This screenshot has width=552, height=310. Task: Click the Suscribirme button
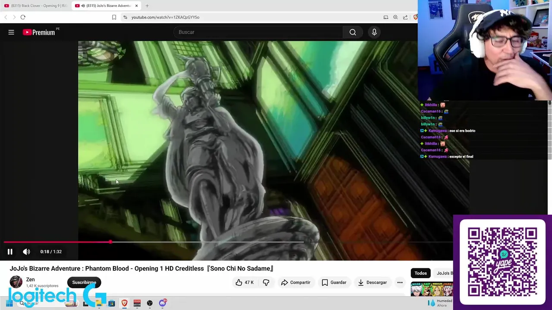coord(84,282)
